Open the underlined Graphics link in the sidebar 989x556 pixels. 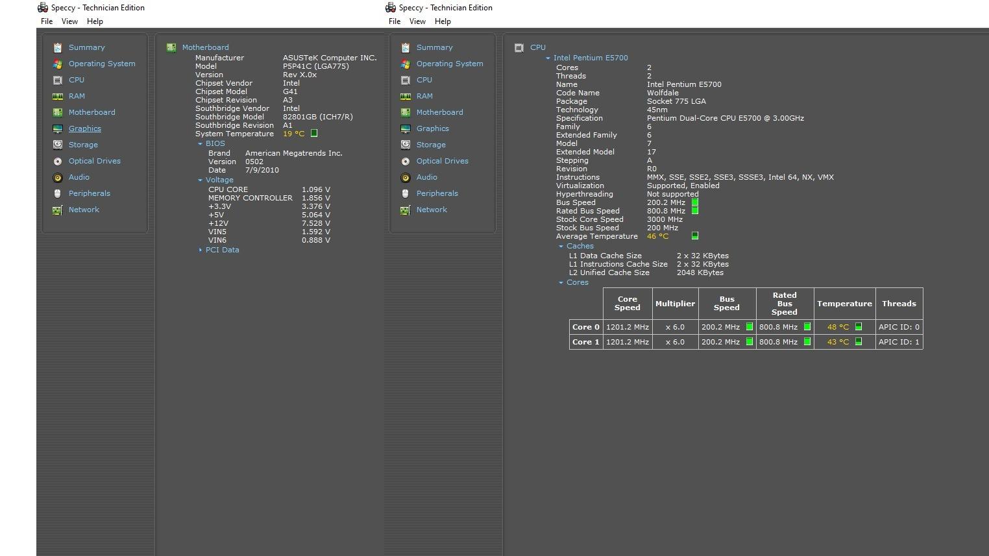click(x=85, y=128)
